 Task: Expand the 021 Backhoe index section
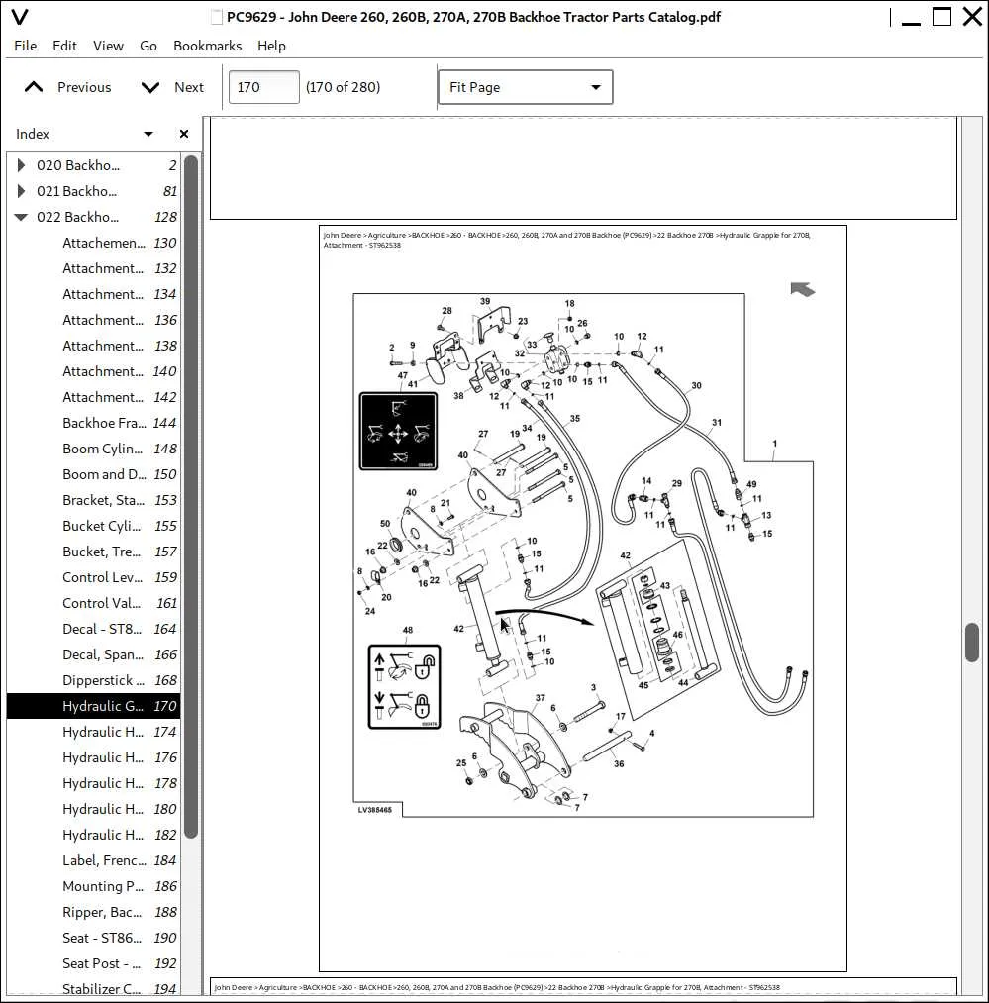pyautogui.click(x=21, y=191)
